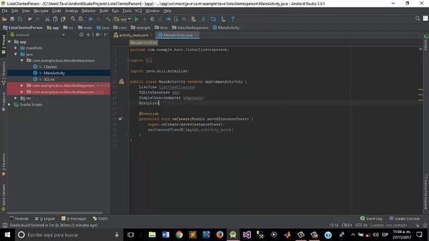Open the TODO tool window
Screen dimensions: 429x241
click(x=100, y=219)
